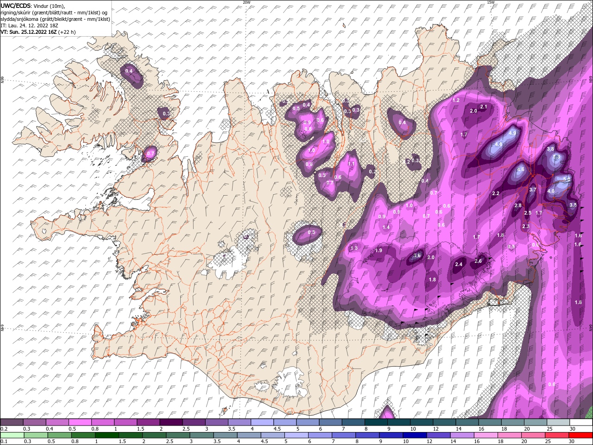Click the 4.6 snowfall value
This screenshot has height=445, width=593.
[520, 169]
